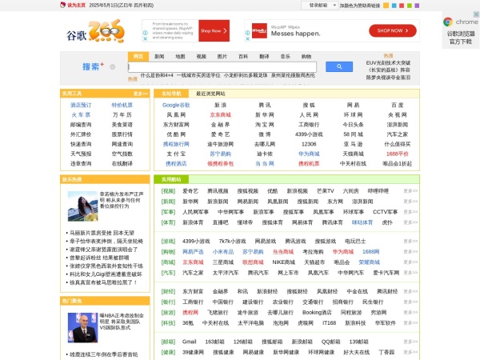Click the Chrome logo in the side ad

[448, 22]
